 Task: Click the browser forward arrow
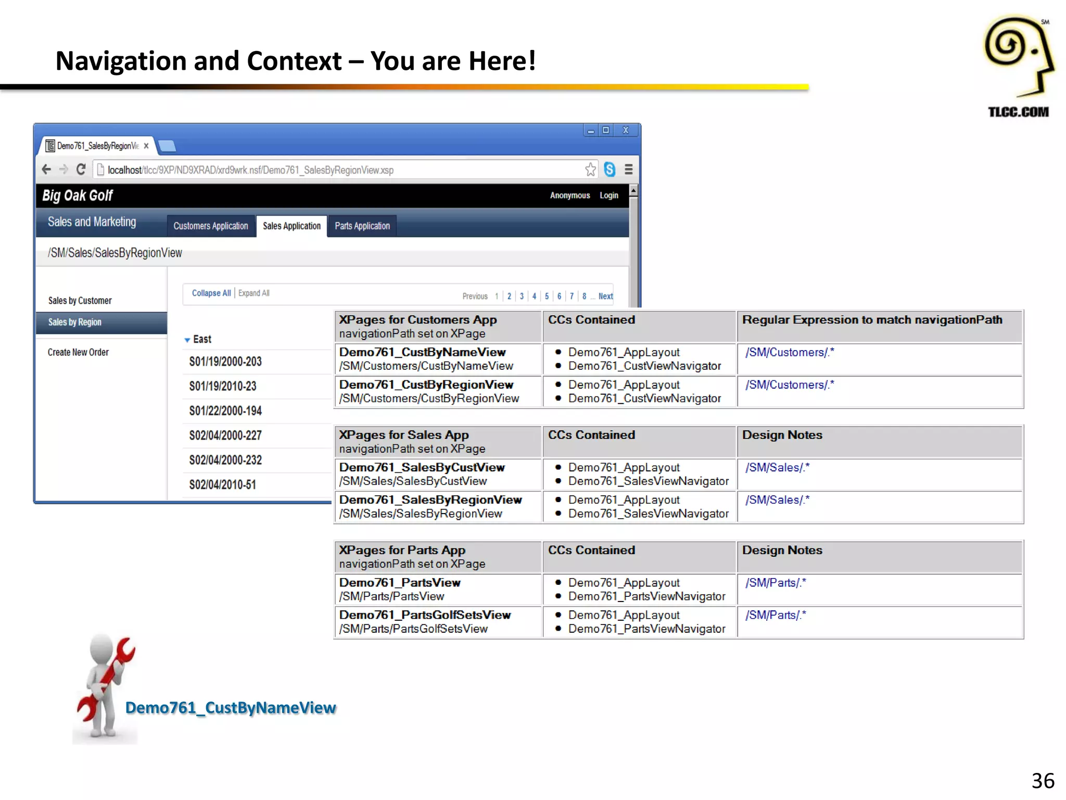click(x=64, y=169)
